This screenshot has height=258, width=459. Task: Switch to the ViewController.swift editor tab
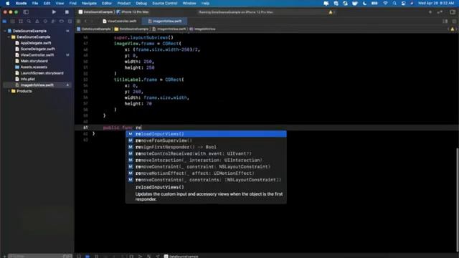tap(120, 21)
